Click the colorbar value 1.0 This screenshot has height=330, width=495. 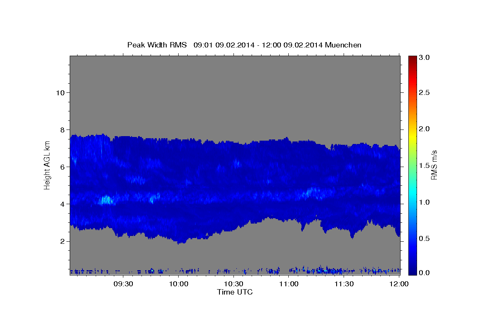pos(424,202)
